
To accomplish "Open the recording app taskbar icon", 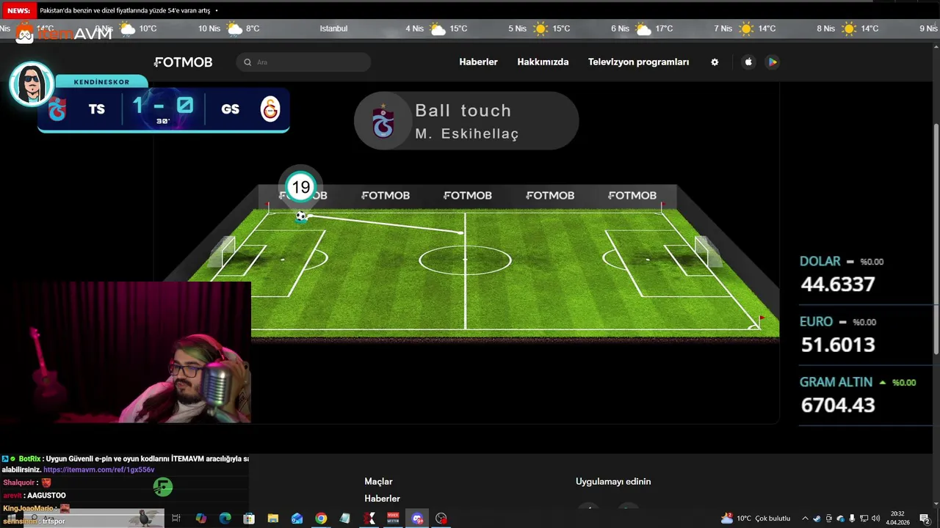I will tap(441, 518).
